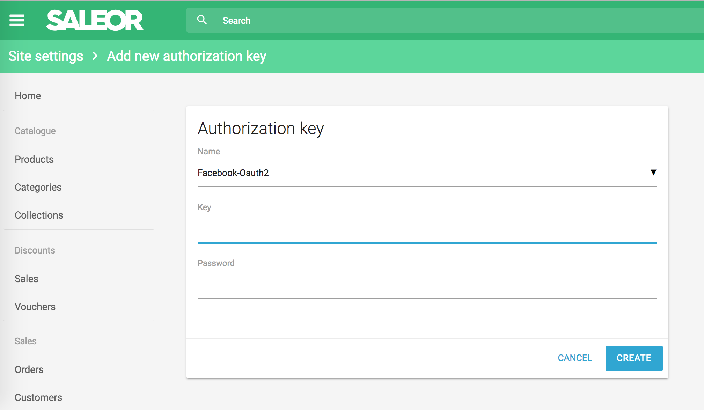Open Products in the sidebar

(34, 159)
